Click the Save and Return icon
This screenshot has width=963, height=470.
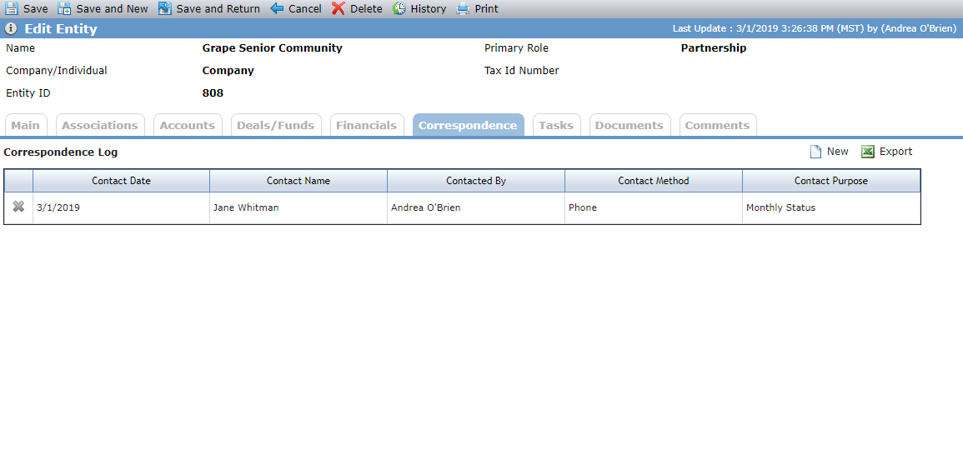[164, 8]
